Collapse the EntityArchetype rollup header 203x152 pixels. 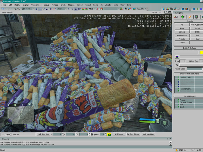[189, 48]
